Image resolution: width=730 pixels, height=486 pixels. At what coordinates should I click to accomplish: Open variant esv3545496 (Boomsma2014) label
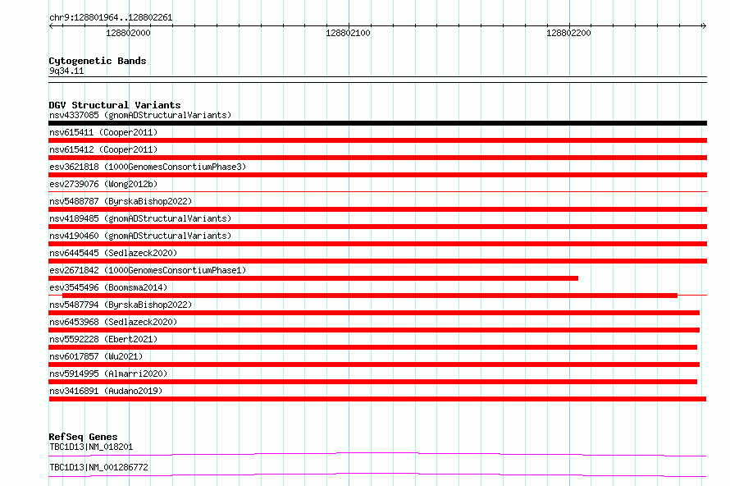pos(108,287)
